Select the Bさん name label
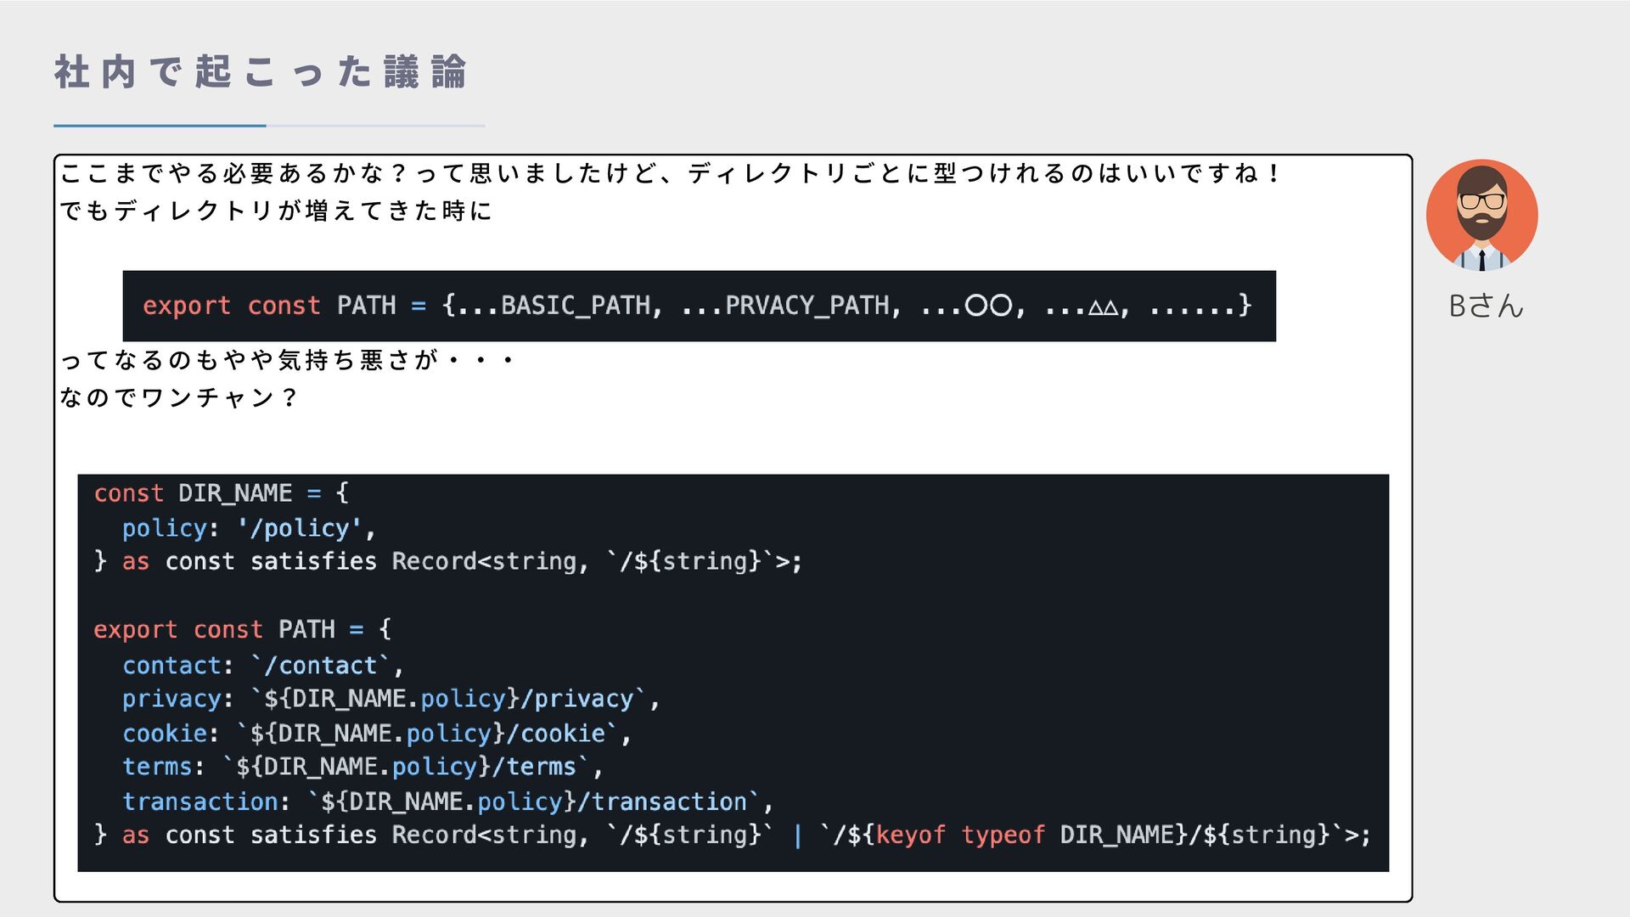Viewport: 1630px width, 917px height. click(x=1486, y=306)
